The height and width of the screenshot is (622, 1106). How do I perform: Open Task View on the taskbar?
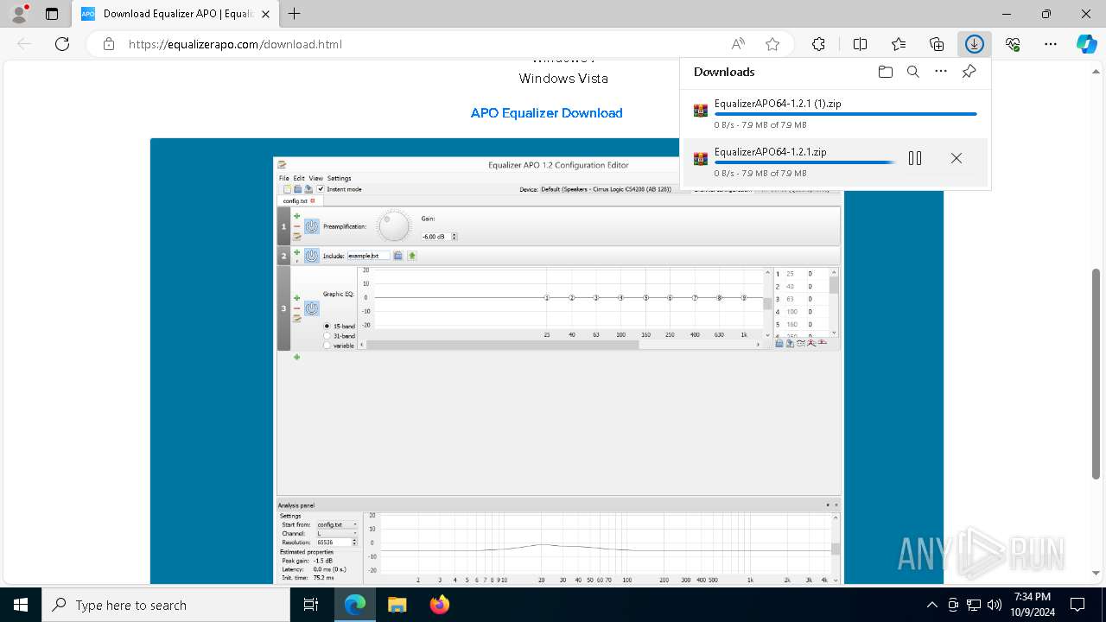click(x=311, y=605)
